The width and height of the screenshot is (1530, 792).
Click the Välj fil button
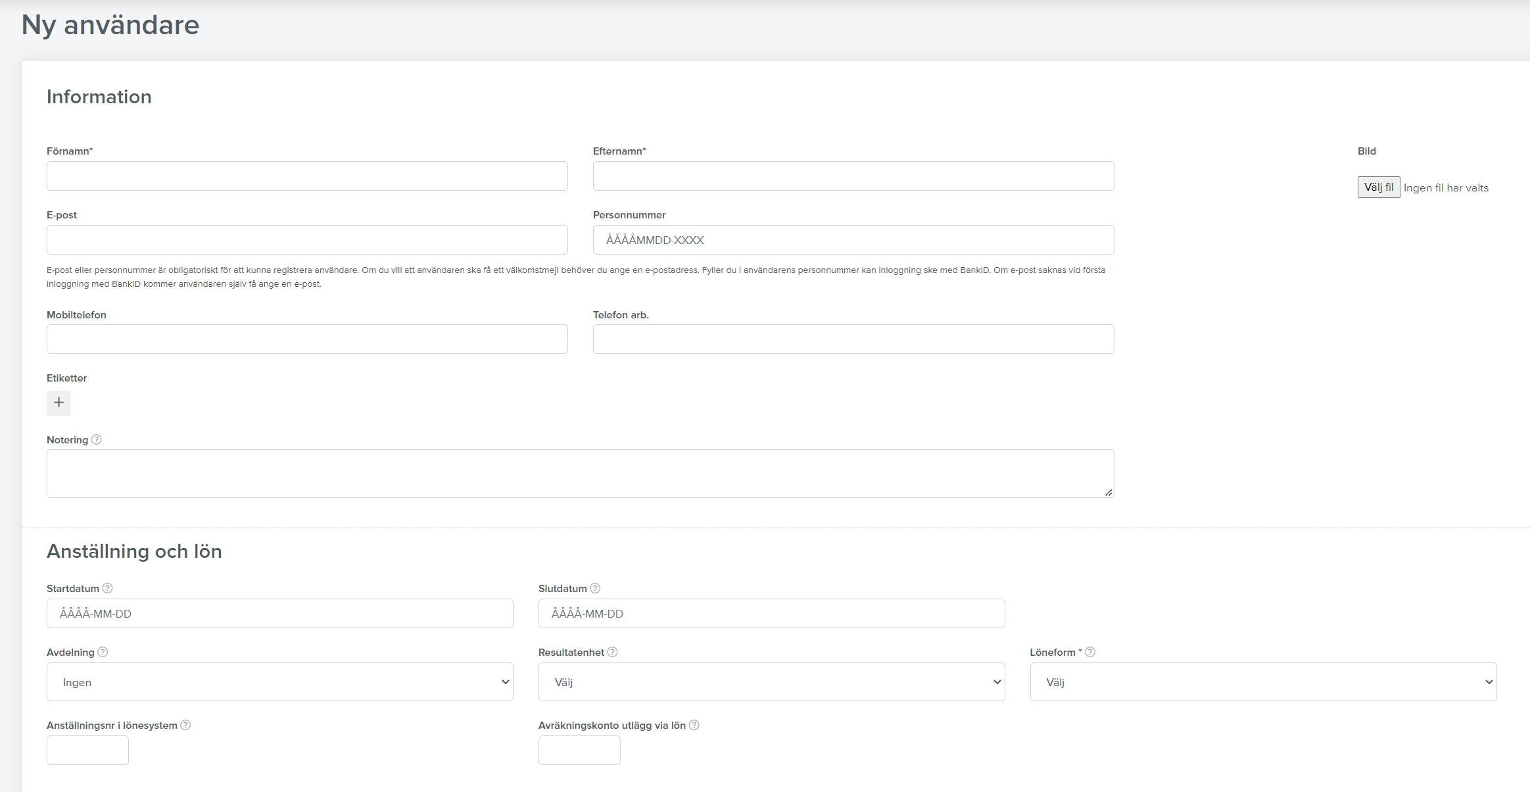pyautogui.click(x=1379, y=187)
